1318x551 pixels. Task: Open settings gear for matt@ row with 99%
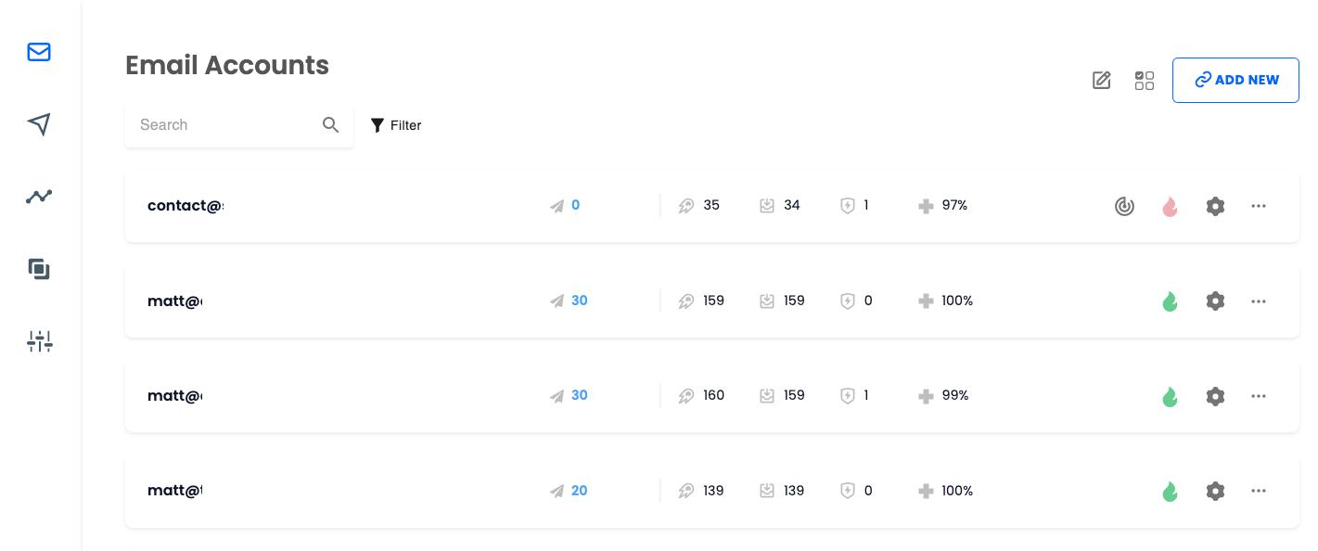point(1215,396)
